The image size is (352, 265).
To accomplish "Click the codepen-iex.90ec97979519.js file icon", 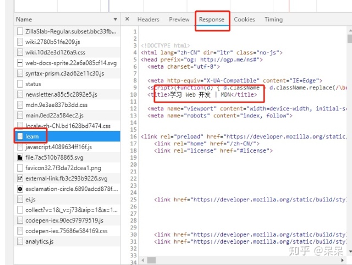I will [x=20, y=221].
